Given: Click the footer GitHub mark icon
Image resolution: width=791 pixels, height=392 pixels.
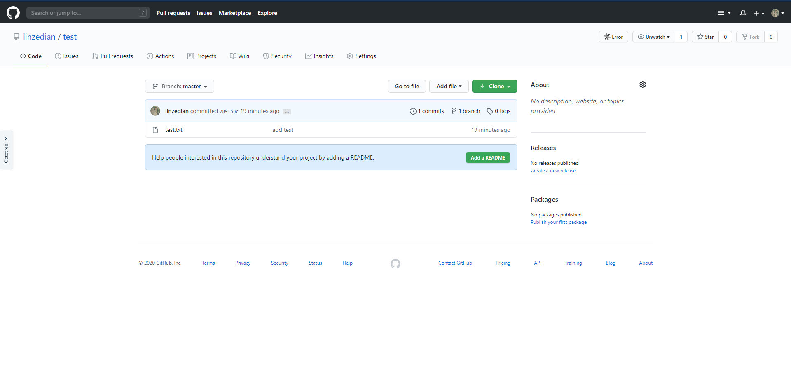Looking at the screenshot, I should [x=395, y=263].
